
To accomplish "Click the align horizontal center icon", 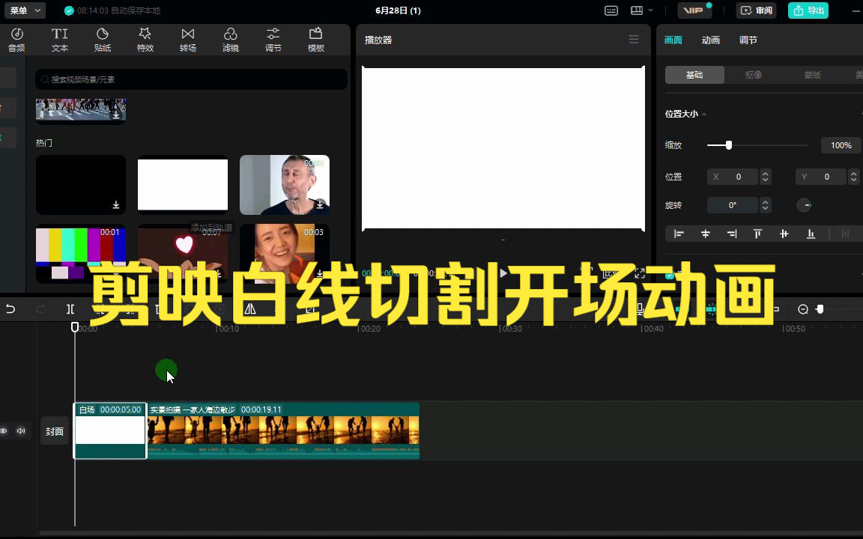I will [706, 234].
